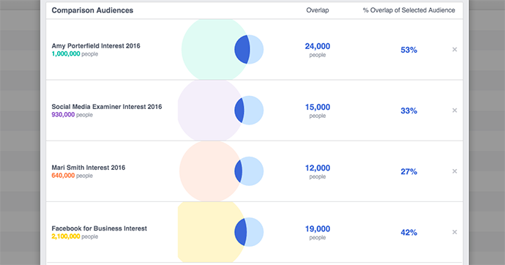Click the 42% overlap percentage

coord(408,233)
